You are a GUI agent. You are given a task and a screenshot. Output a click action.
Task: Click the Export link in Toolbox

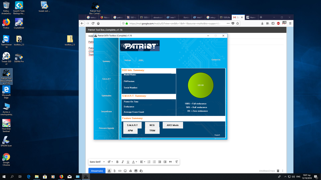coord(217,135)
